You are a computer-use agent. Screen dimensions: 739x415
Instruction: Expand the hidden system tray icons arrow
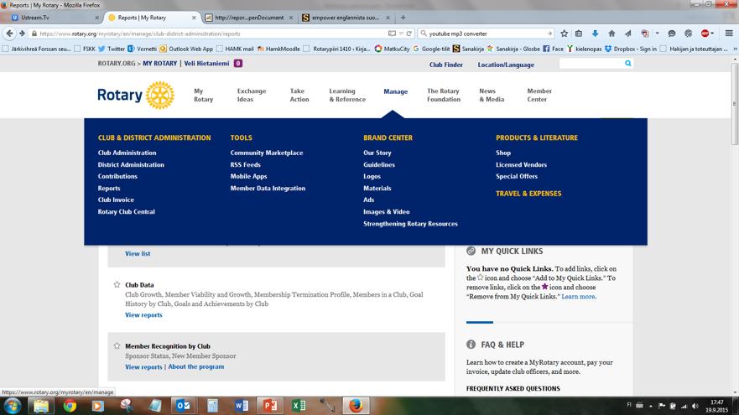[650, 406]
